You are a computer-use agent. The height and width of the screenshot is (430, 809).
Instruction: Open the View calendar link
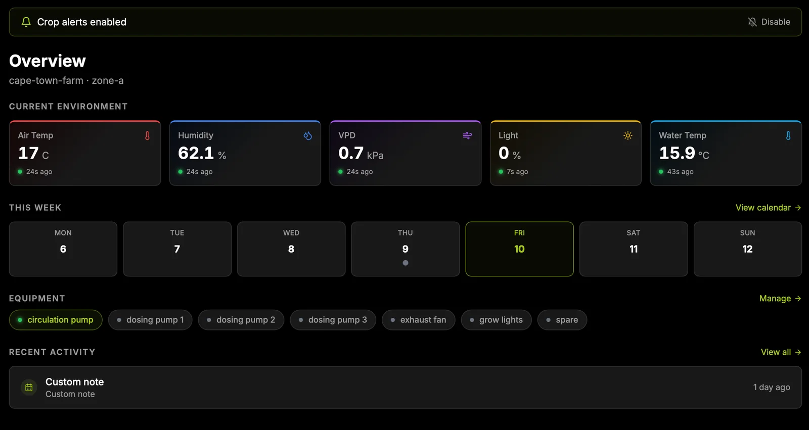(768, 208)
